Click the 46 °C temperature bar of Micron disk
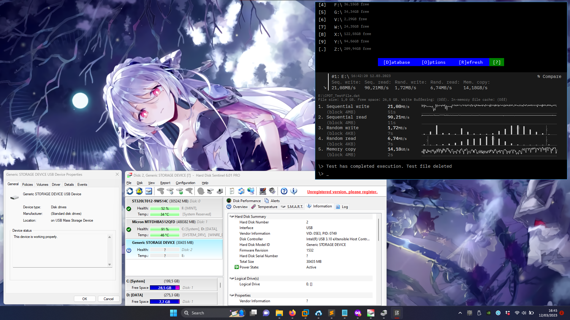 tap(165, 235)
